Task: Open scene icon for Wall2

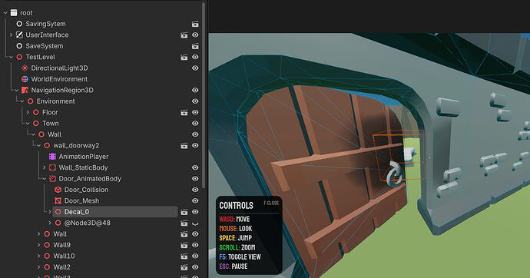Action: point(184,267)
